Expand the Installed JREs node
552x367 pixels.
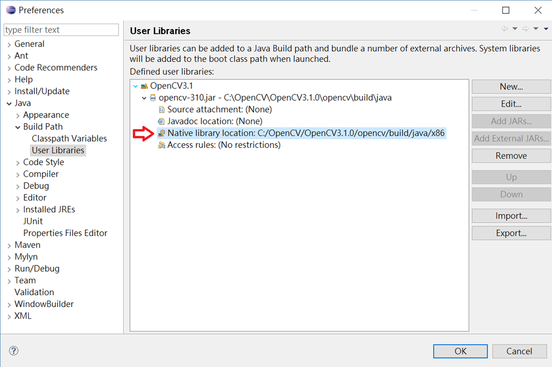[18, 210]
